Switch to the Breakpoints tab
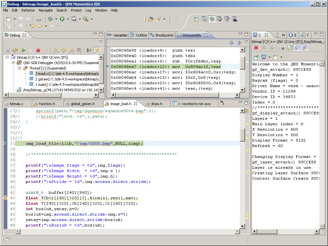Screen dimensions: 328x246 (x=162, y=35)
